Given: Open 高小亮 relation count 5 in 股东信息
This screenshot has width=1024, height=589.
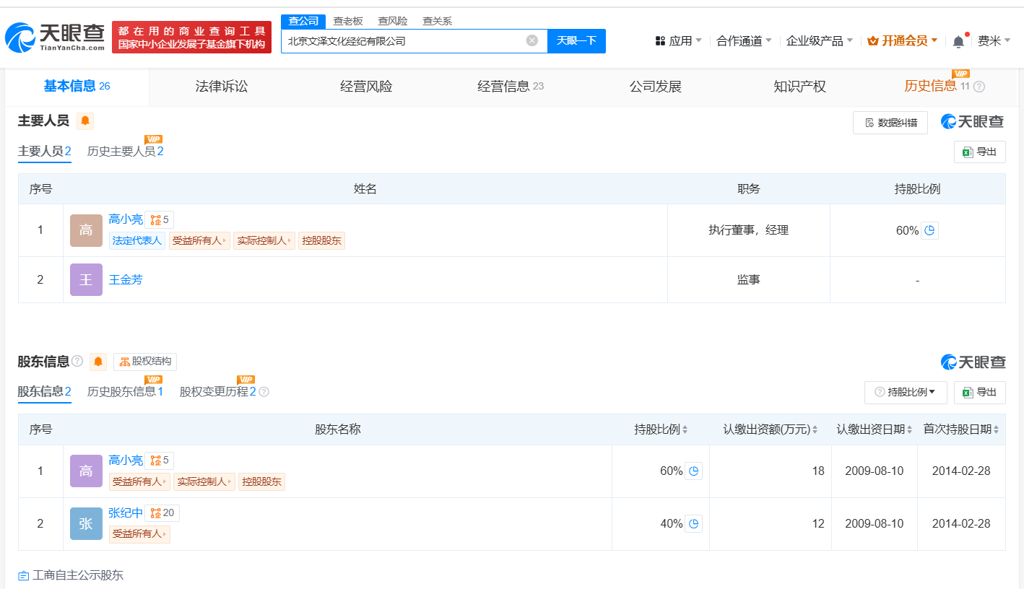Looking at the screenshot, I should [160, 461].
